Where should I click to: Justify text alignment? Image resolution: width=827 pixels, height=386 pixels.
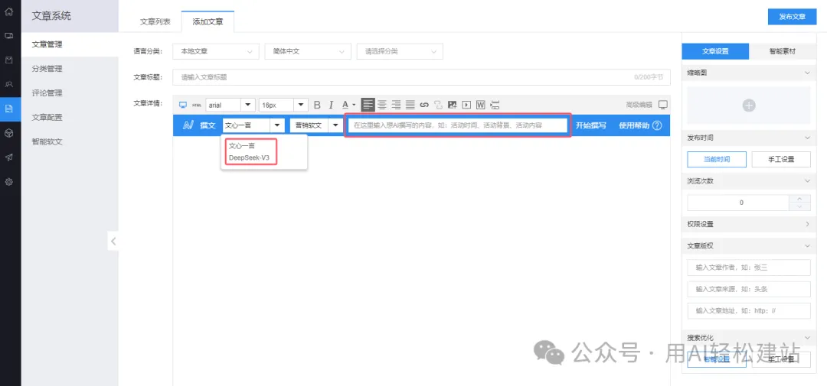coord(410,105)
